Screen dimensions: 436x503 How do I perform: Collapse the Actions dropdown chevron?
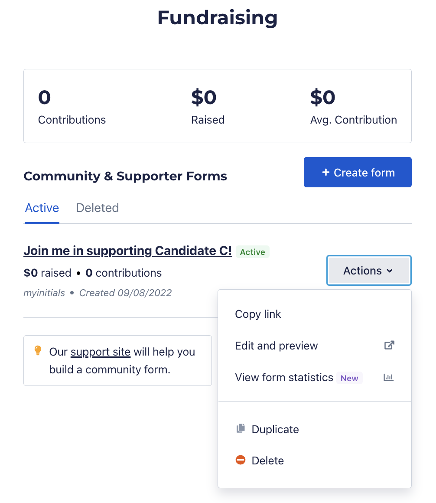pyautogui.click(x=390, y=271)
